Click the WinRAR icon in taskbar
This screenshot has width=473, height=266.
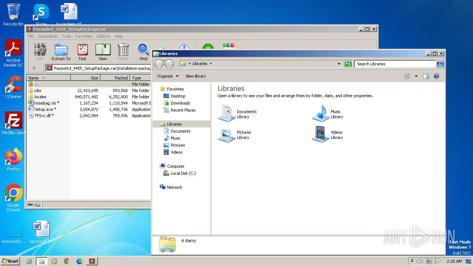(92, 261)
